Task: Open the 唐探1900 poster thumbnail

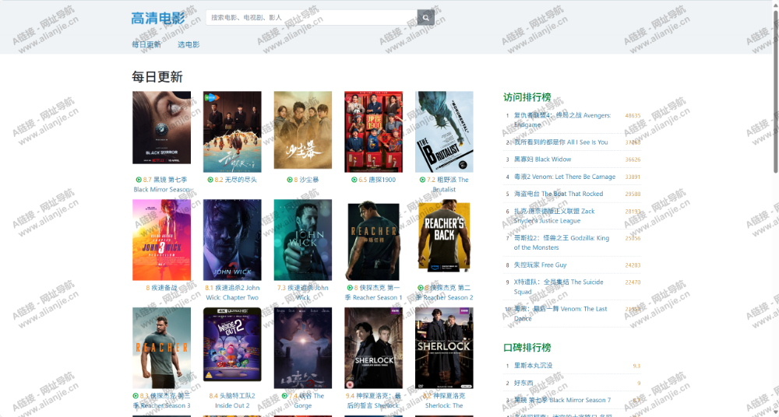Action: pos(374,131)
